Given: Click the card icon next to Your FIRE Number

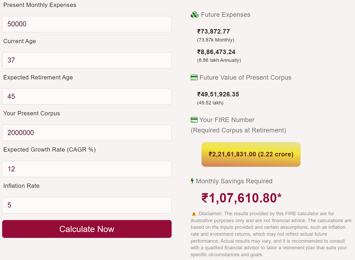Looking at the screenshot, I should [x=194, y=120].
